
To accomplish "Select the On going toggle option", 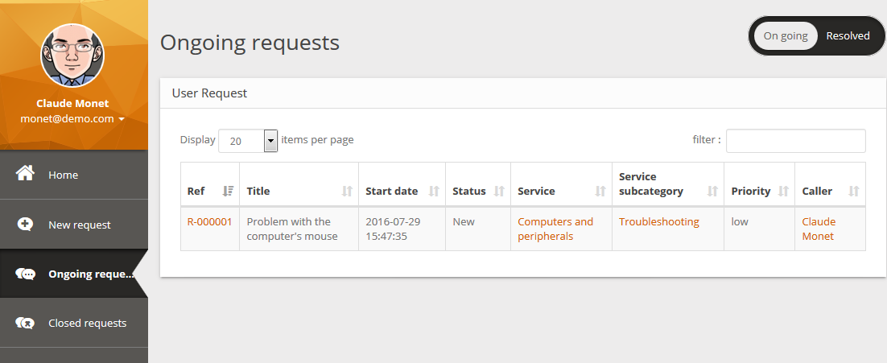I will coord(786,36).
